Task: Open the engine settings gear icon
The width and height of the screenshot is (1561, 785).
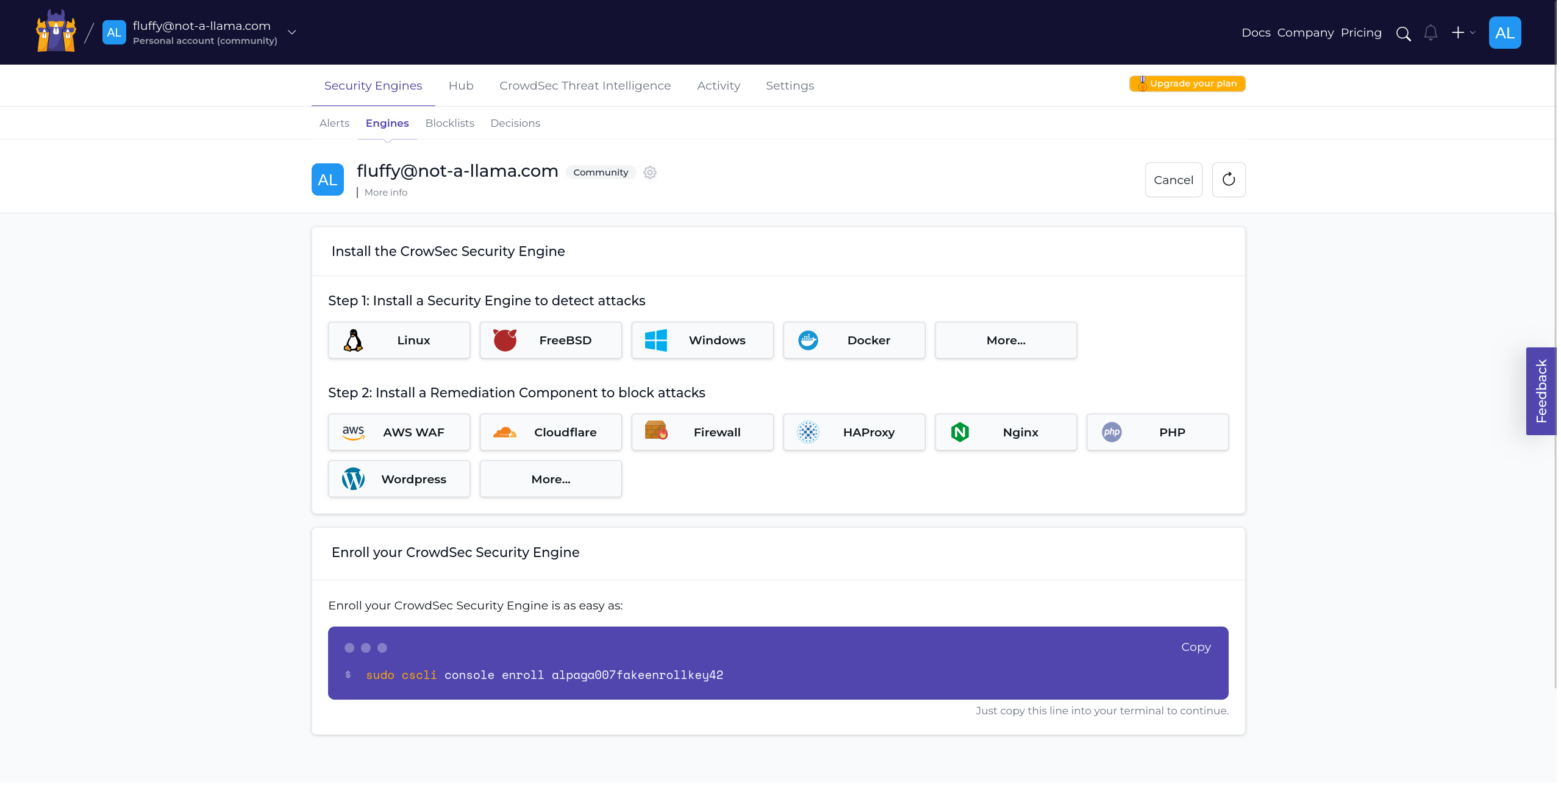Action: click(650, 172)
